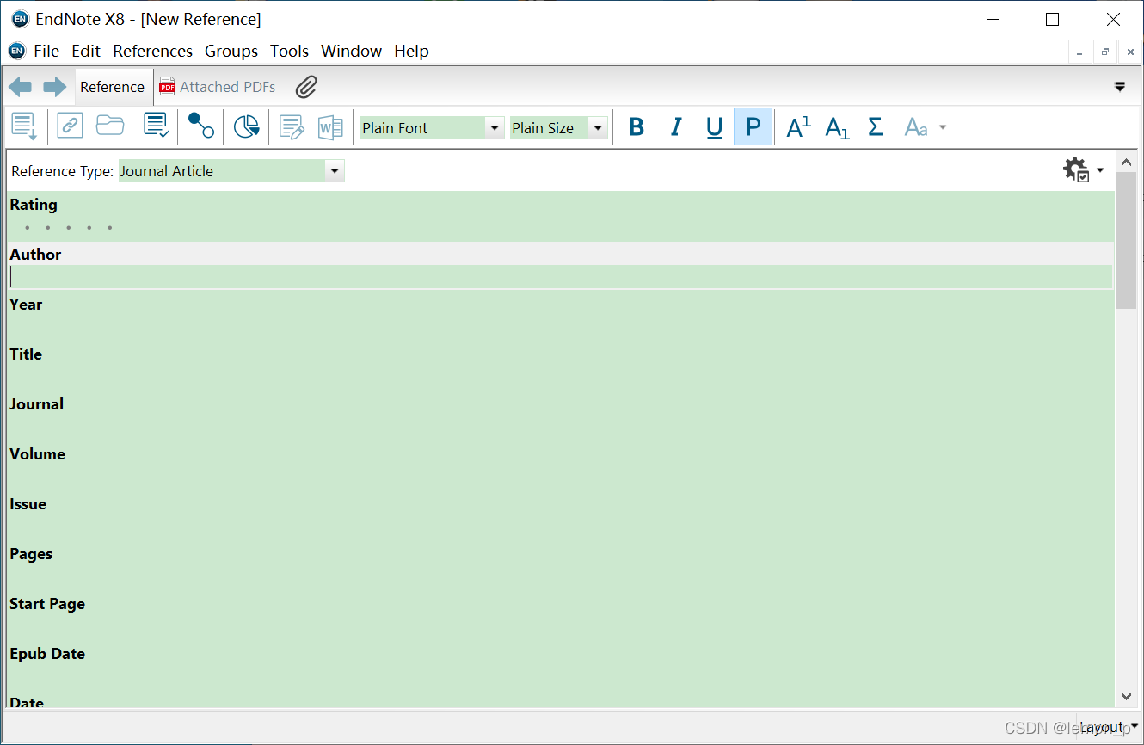Screen dimensions: 1144x745
Task: Toggle Plain text formatting button
Action: 753,127
